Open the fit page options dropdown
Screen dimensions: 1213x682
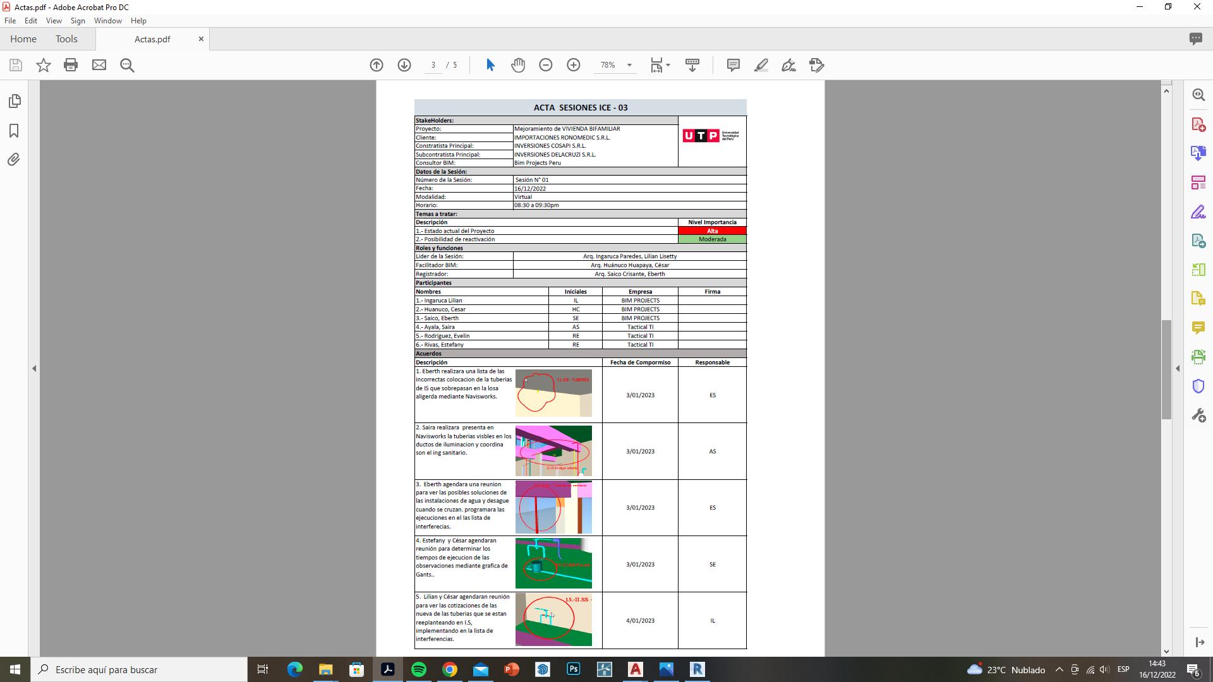(x=668, y=65)
